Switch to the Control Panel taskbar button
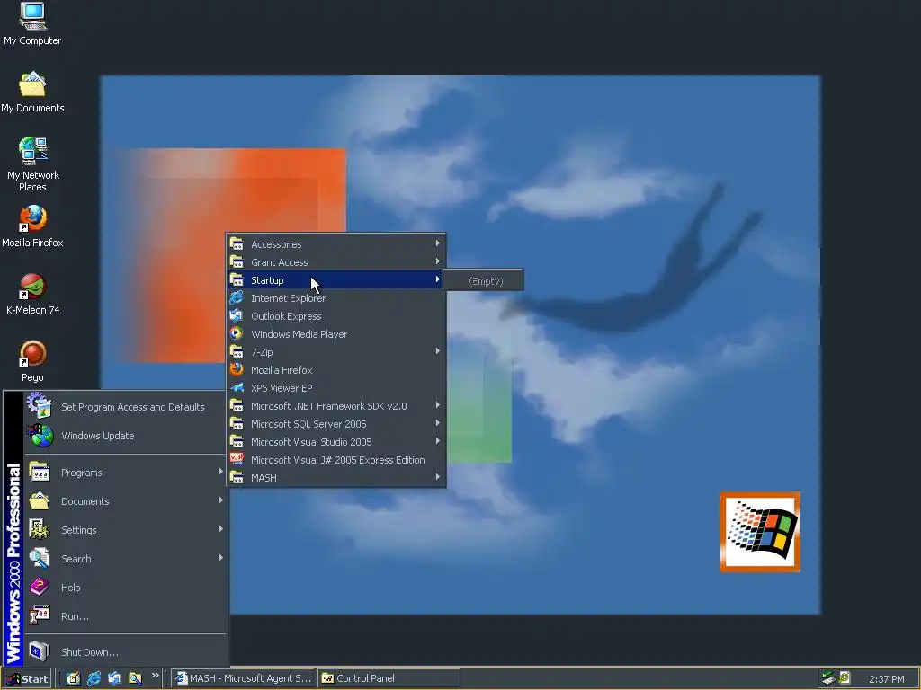The image size is (921, 690). click(389, 678)
